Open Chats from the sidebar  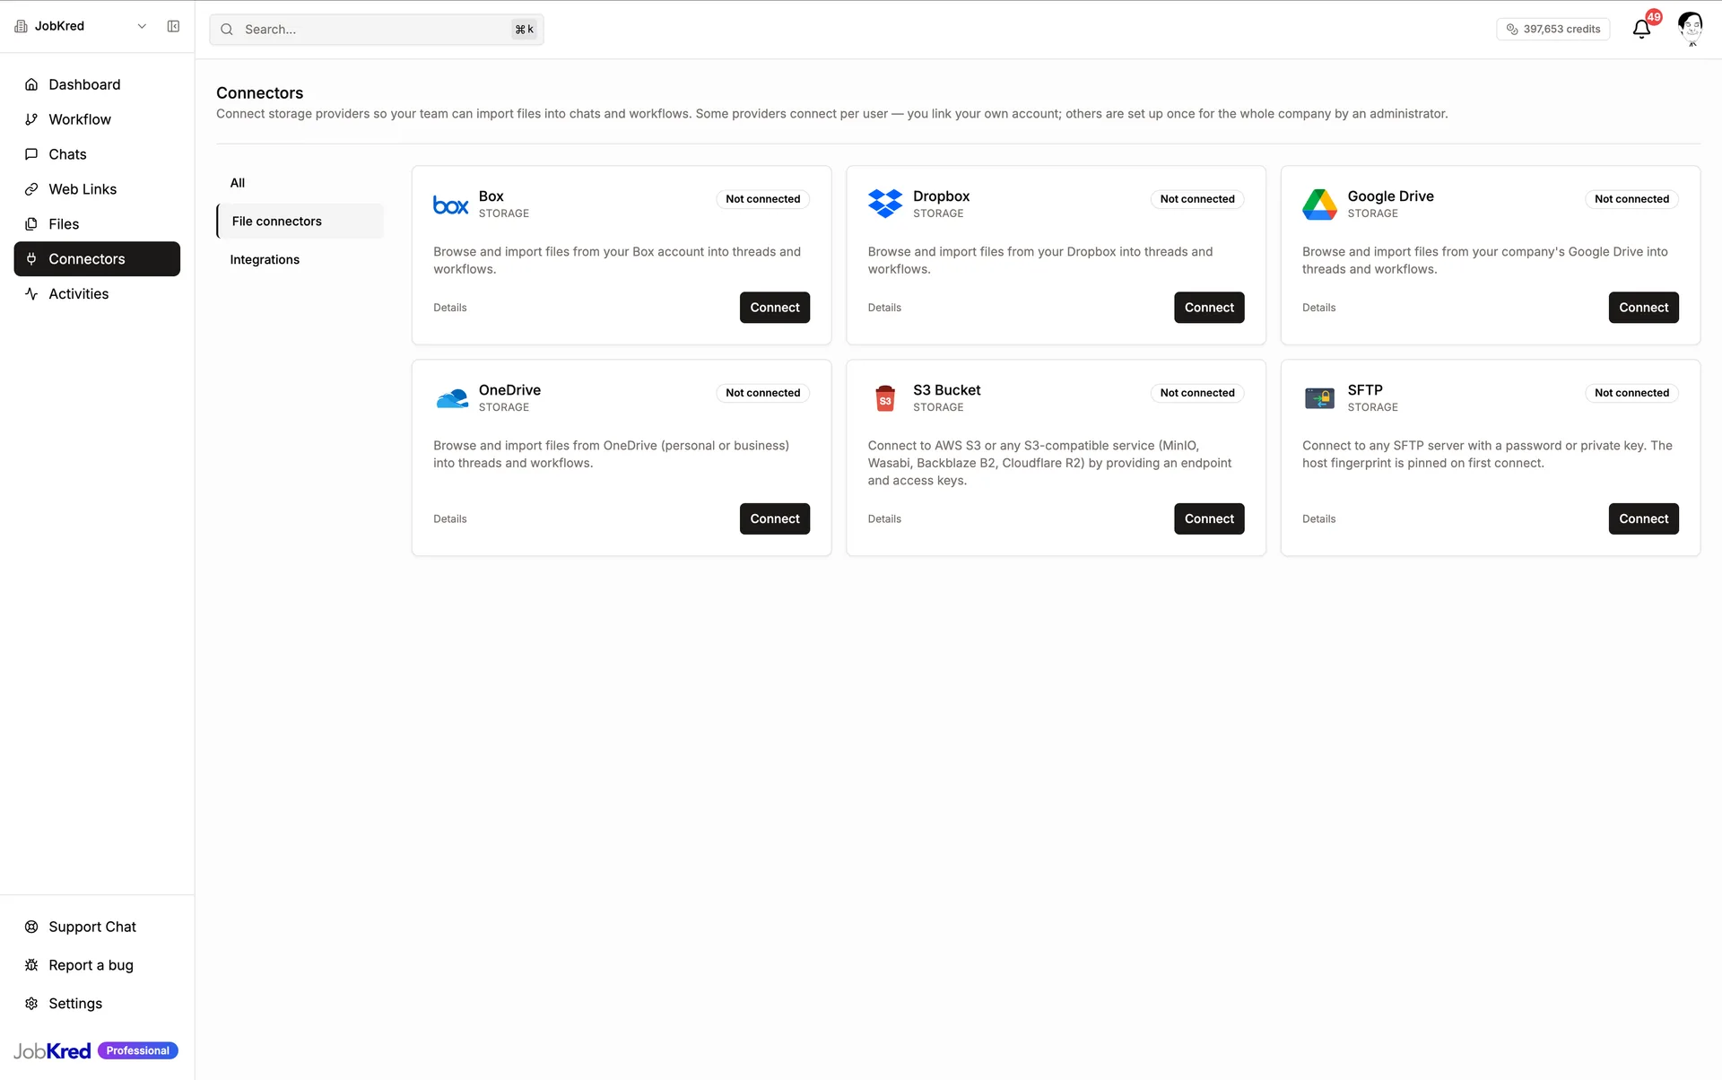[x=97, y=154]
